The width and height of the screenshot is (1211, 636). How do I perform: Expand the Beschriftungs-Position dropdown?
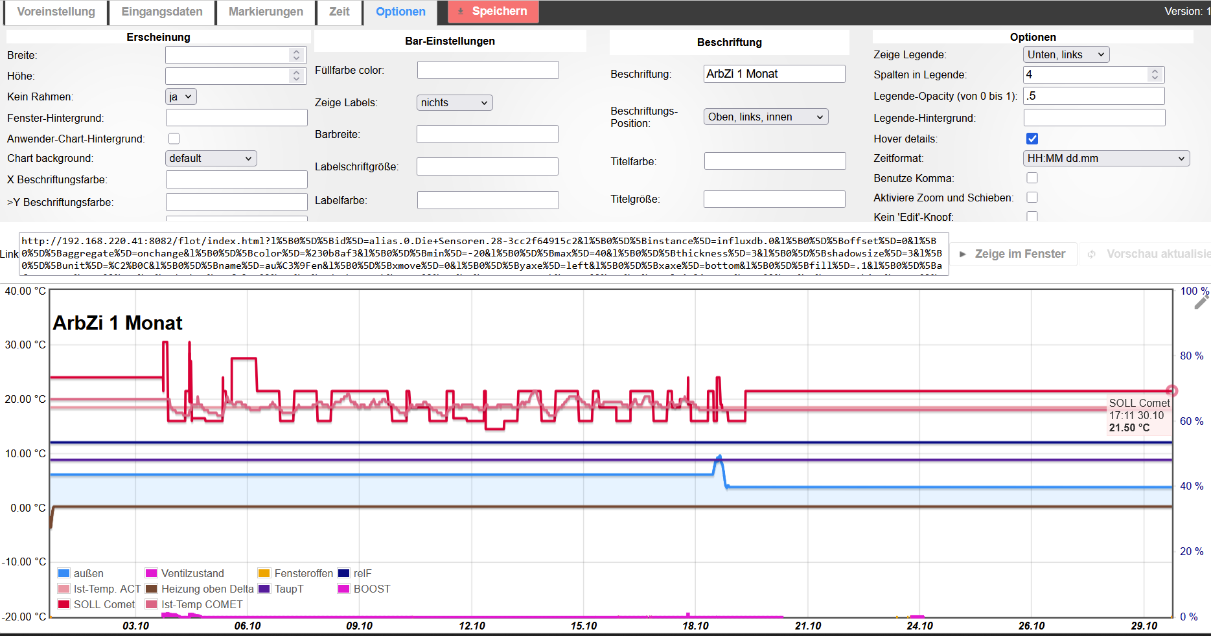click(765, 117)
